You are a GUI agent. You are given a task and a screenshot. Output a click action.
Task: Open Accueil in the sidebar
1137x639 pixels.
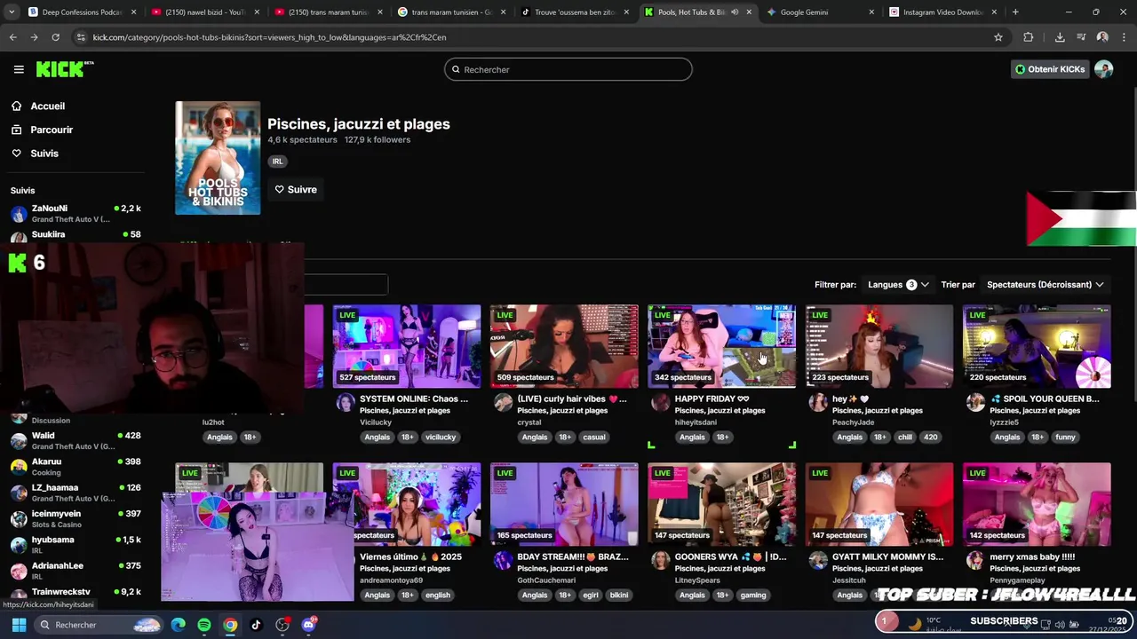47,106
